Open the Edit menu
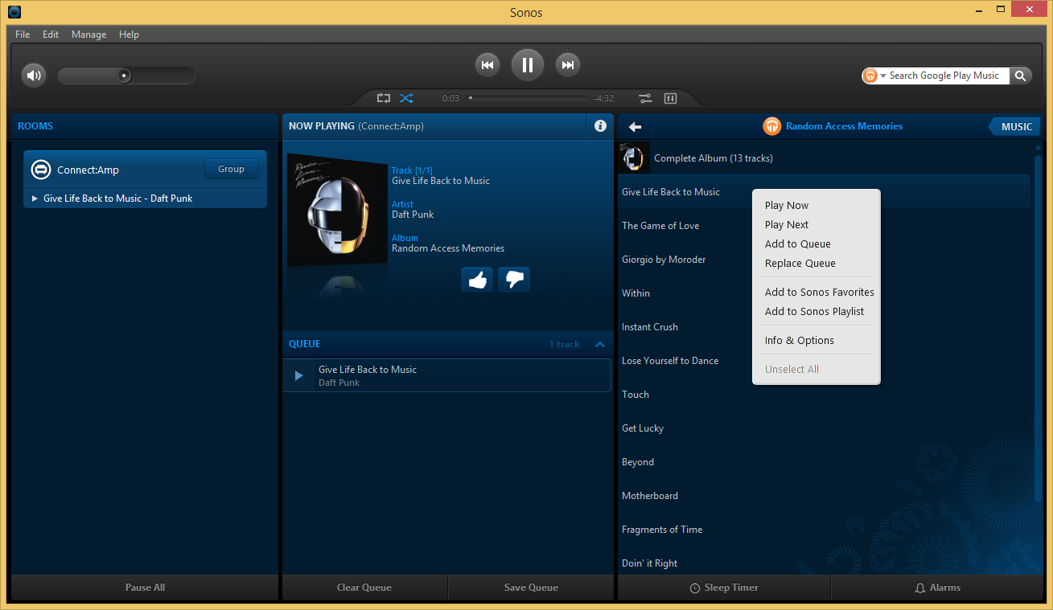Screen dimensions: 1053x610 [x=51, y=35]
